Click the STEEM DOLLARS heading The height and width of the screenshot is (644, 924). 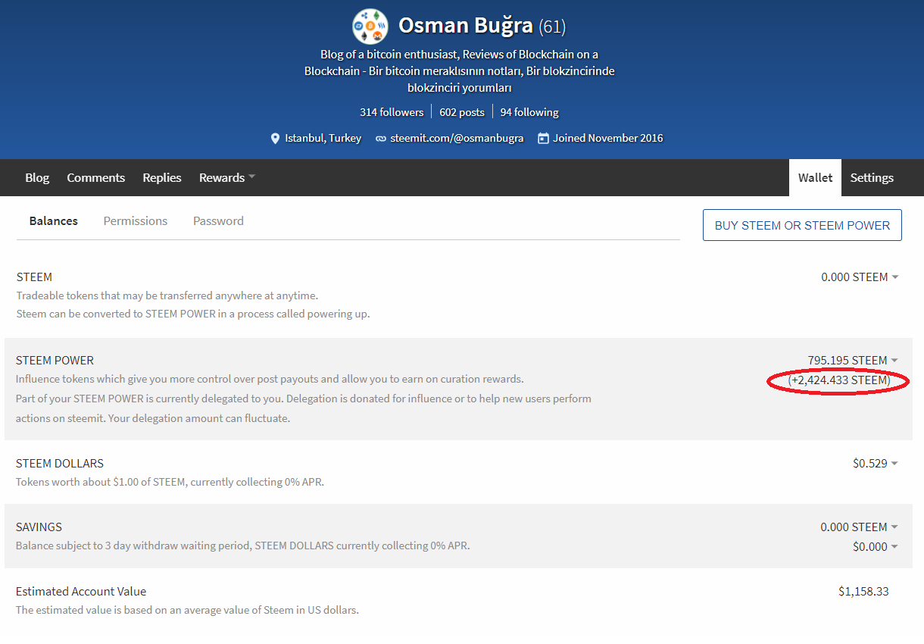pos(60,464)
